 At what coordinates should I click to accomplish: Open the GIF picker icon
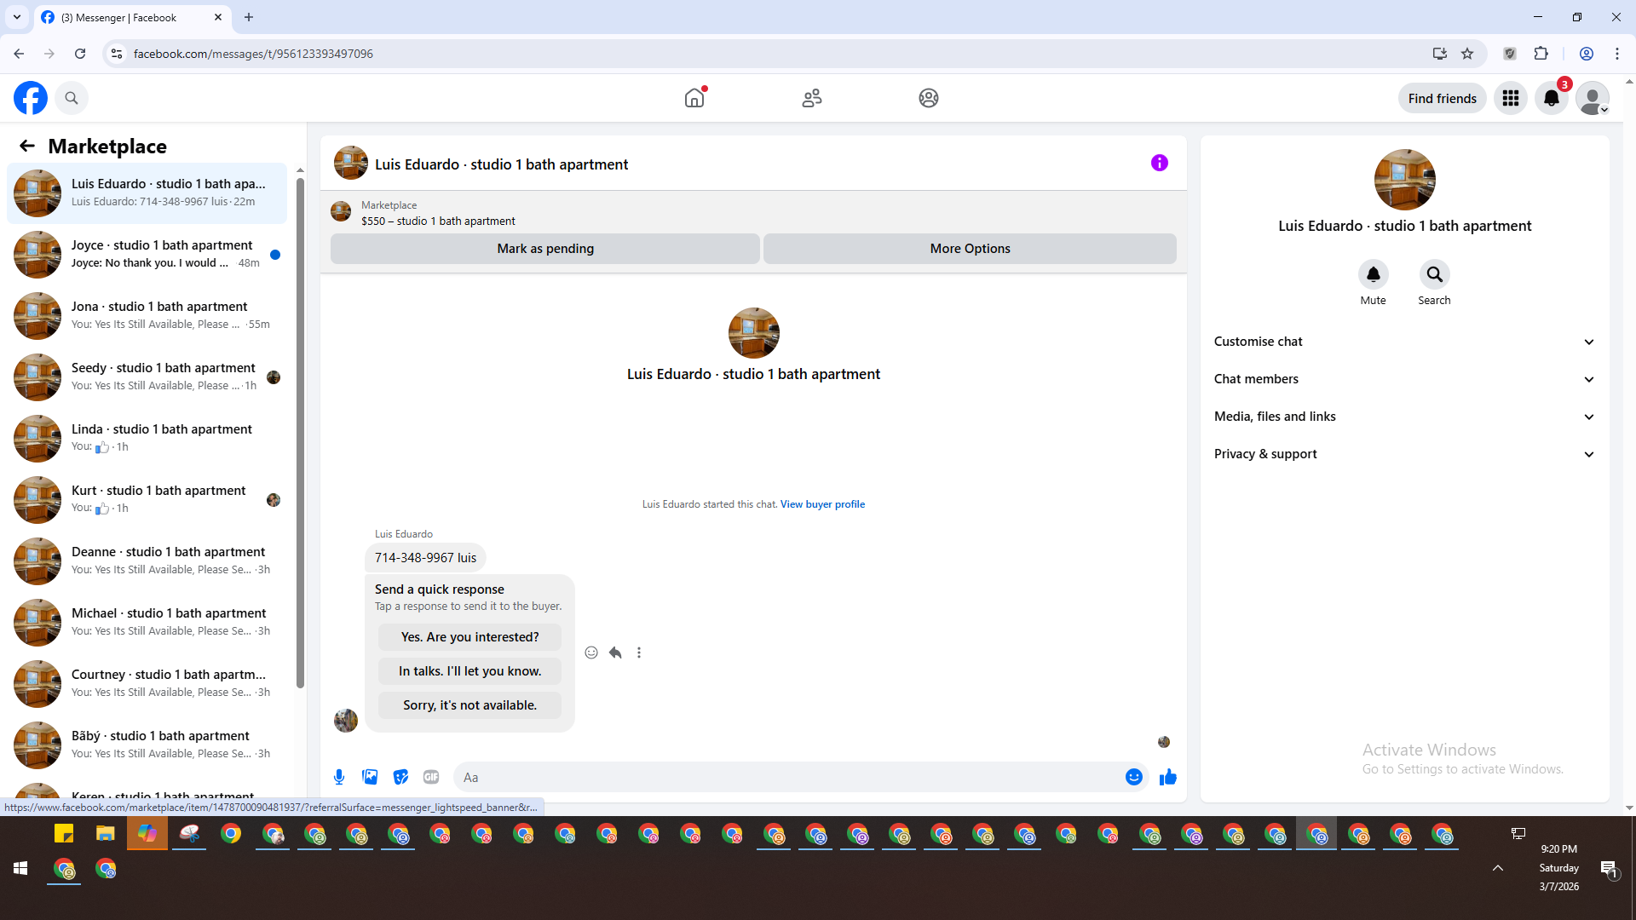(431, 777)
